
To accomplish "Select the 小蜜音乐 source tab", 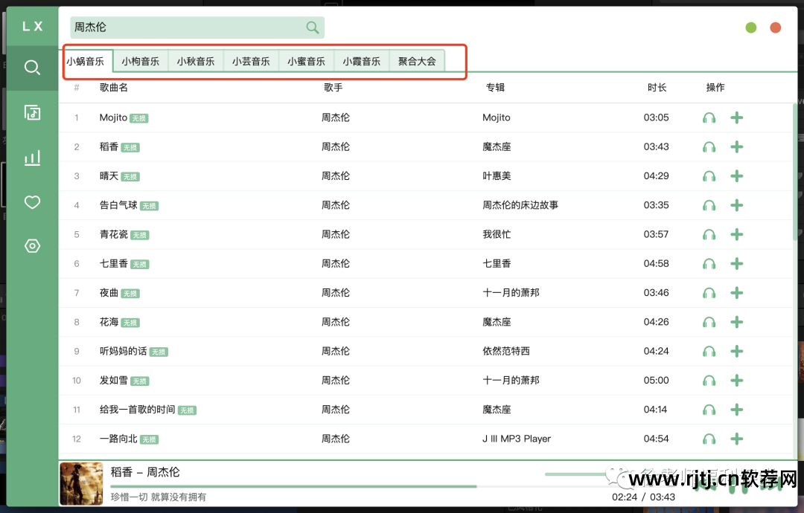I will point(306,61).
